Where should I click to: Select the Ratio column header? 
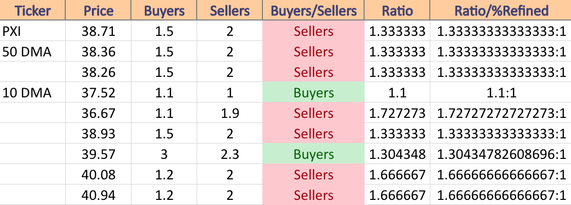[x=397, y=10]
